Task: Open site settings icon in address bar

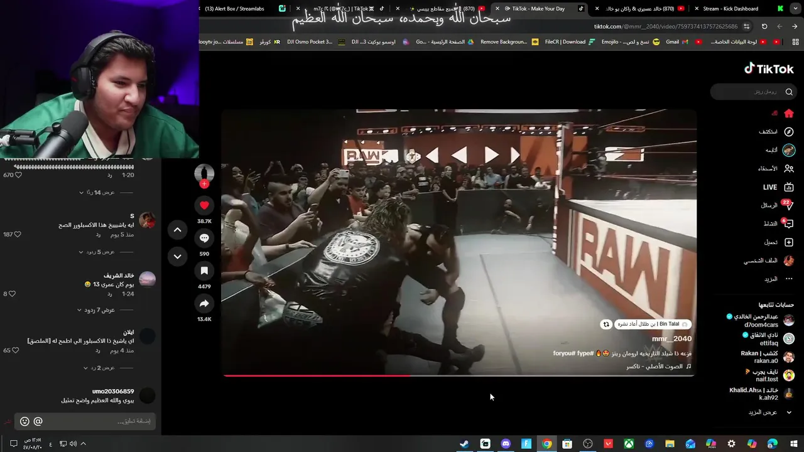Action: pyautogui.click(x=746, y=26)
